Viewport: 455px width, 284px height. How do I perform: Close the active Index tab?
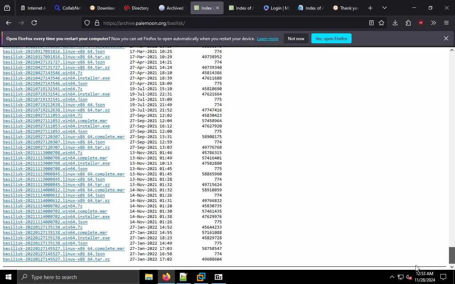(x=218, y=8)
